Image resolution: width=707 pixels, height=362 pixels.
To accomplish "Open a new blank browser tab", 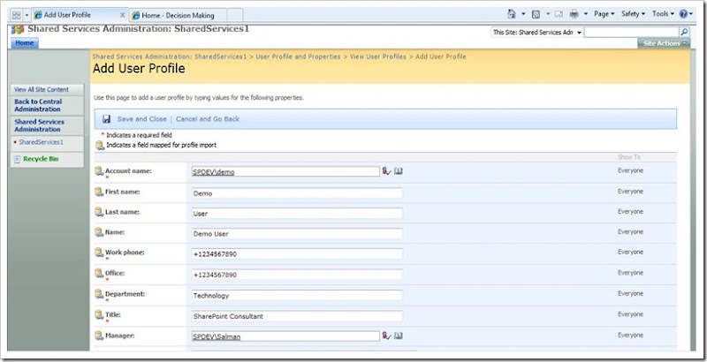I will pyautogui.click(x=235, y=15).
